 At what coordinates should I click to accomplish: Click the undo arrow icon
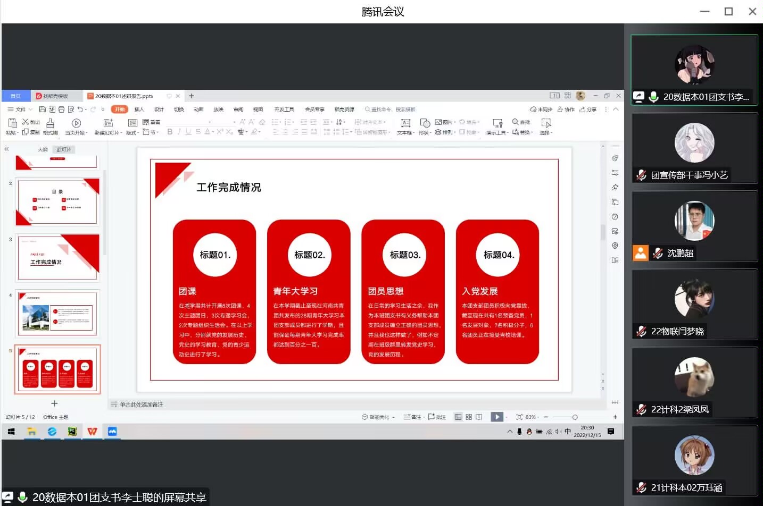pyautogui.click(x=80, y=109)
